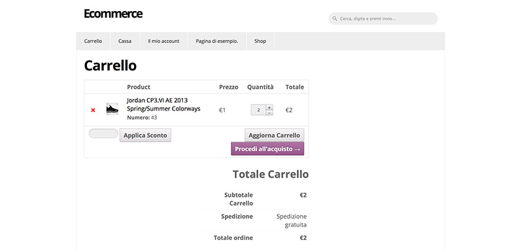This screenshot has width=523, height=251.
Task: Open the Jordan shoe product thumbnail
Action: tap(112, 109)
